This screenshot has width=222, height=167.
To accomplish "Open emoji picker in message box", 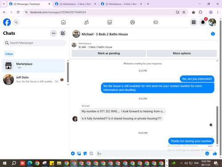I will click(207, 154).
